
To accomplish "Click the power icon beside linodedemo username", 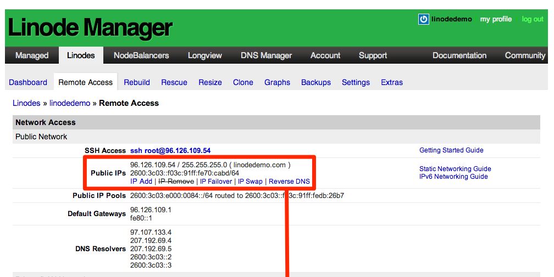I will click(x=423, y=19).
